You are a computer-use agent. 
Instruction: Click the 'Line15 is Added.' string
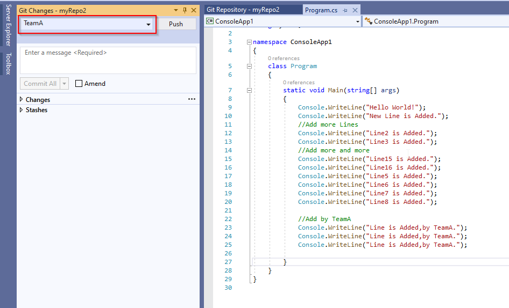click(400, 159)
